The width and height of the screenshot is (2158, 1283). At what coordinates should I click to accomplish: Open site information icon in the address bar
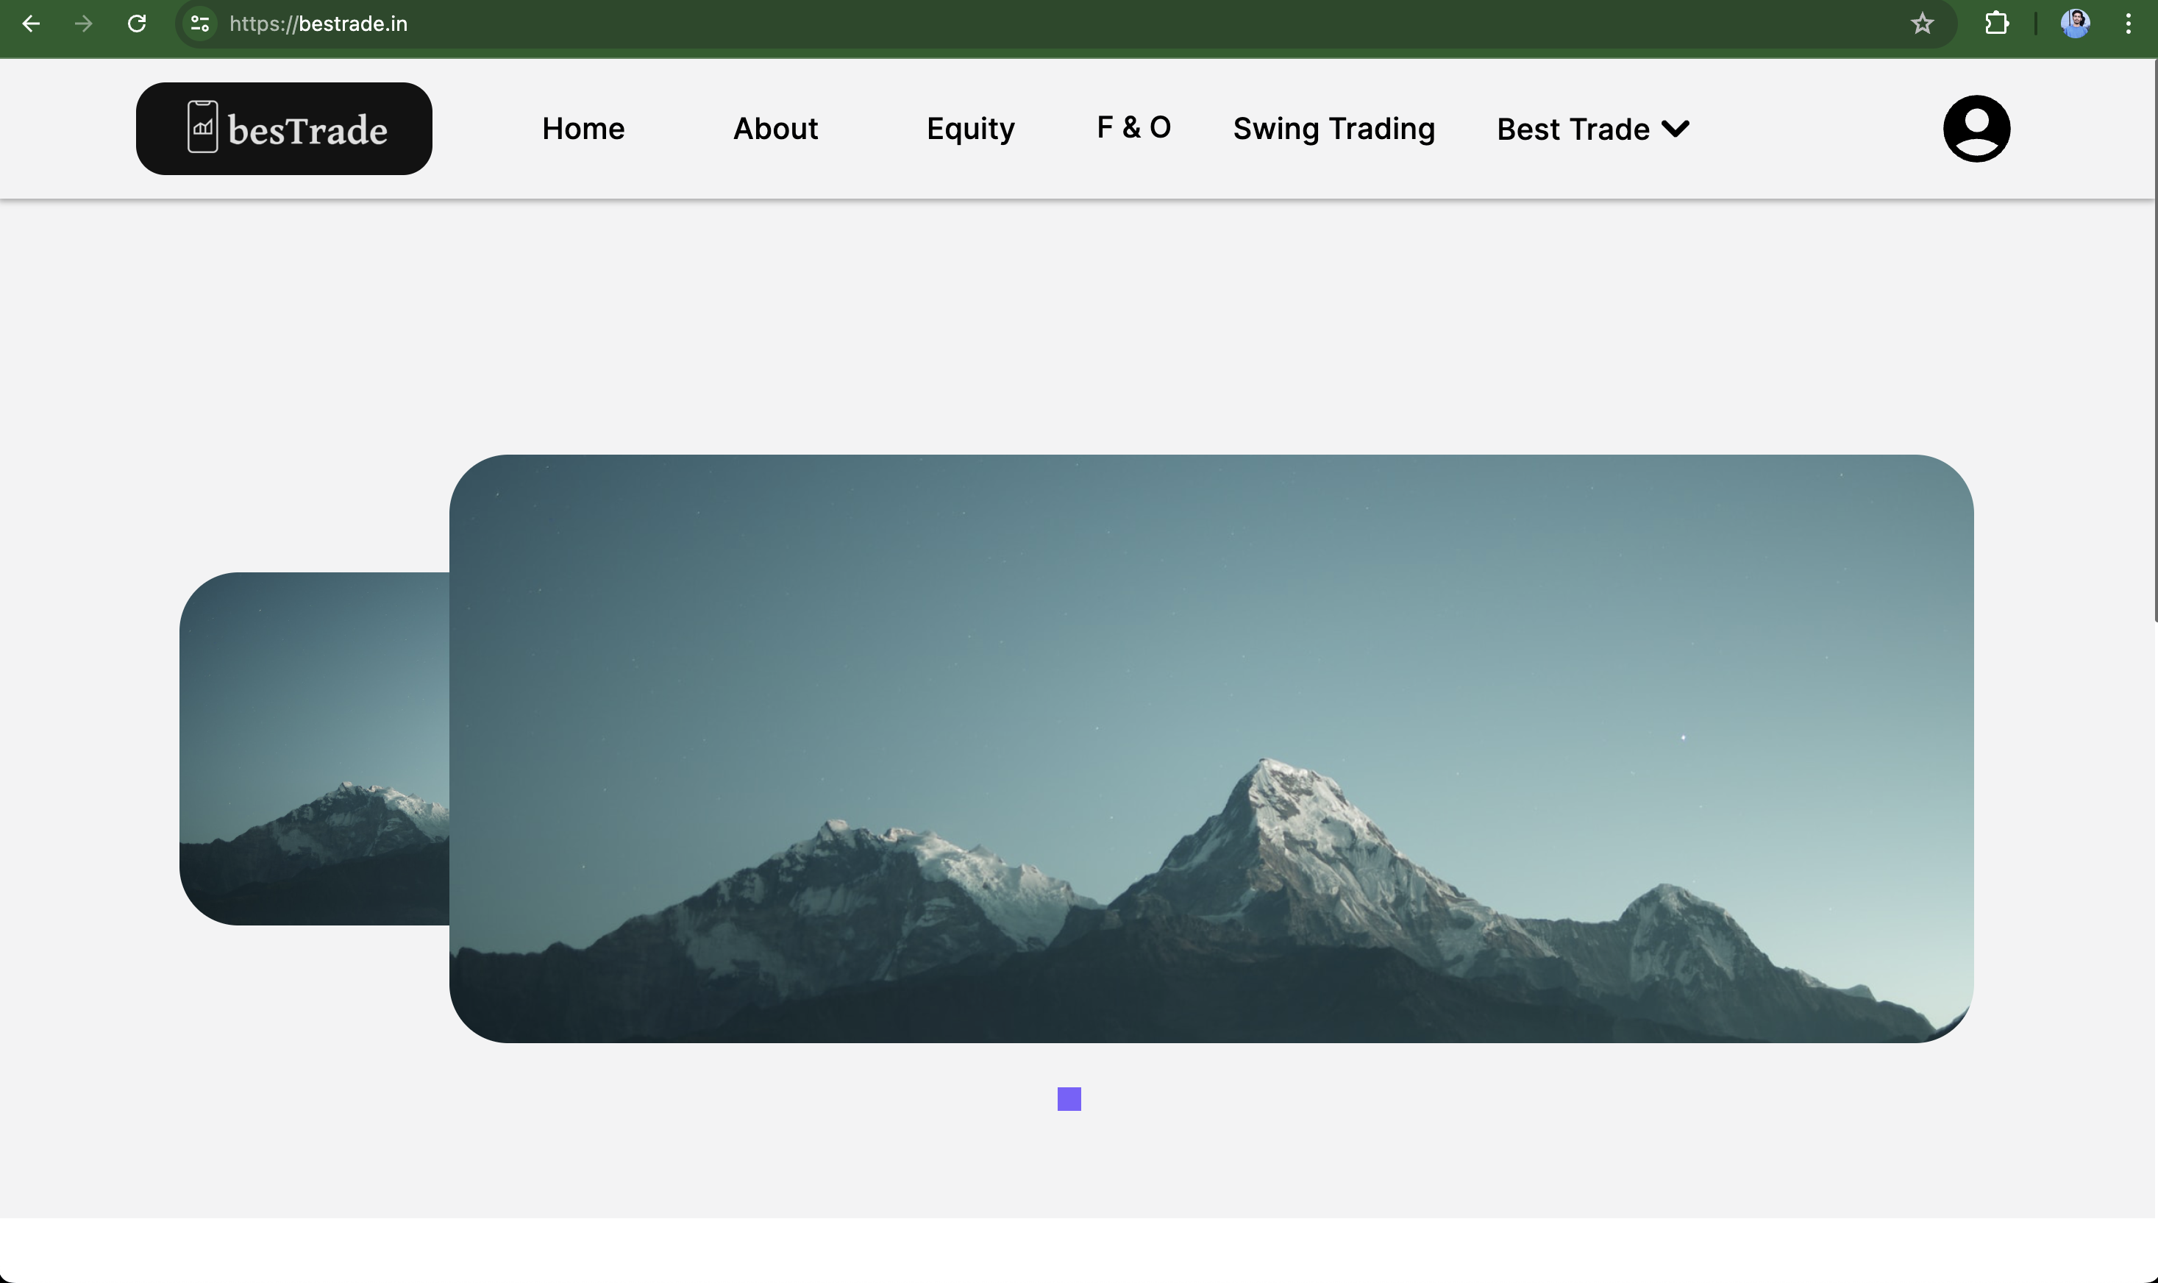pyautogui.click(x=199, y=24)
